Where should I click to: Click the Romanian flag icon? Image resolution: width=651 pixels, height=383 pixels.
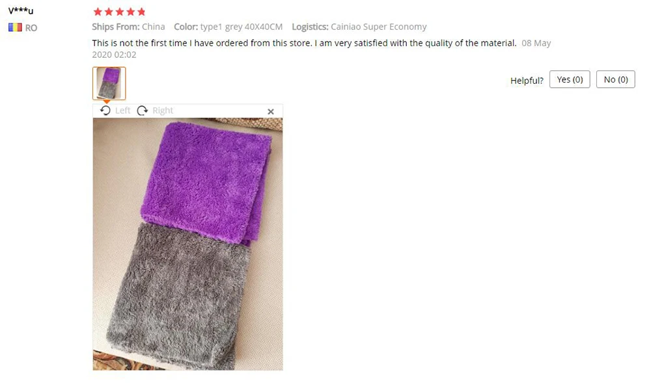coord(15,27)
